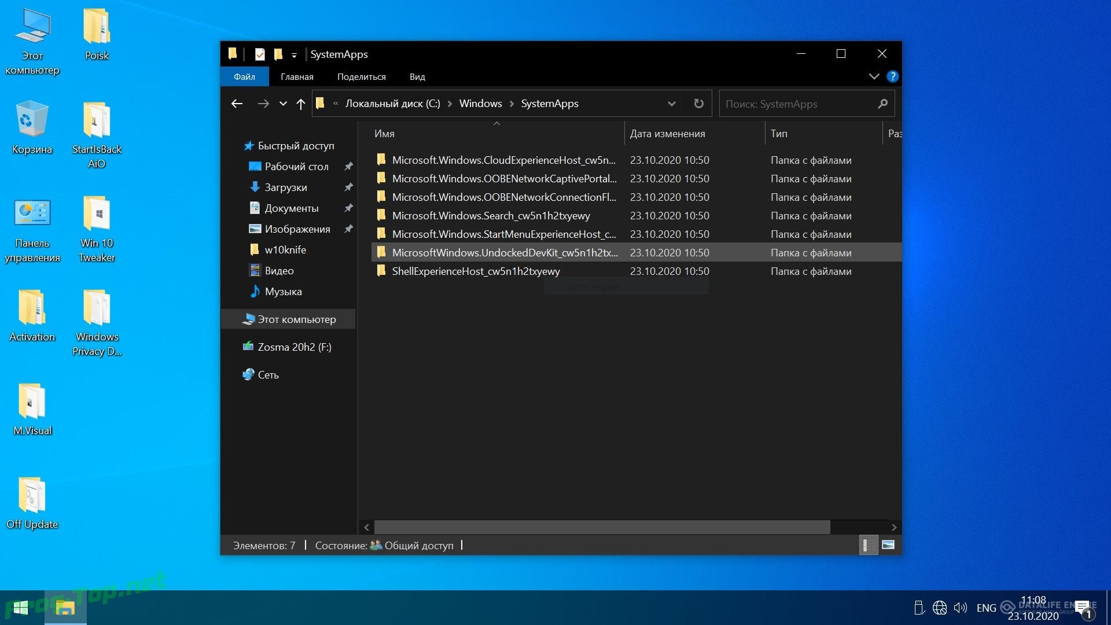Viewport: 1111px width, 625px height.
Task: Open Win 10 Tweaker desktop folder
Action: pos(97,229)
